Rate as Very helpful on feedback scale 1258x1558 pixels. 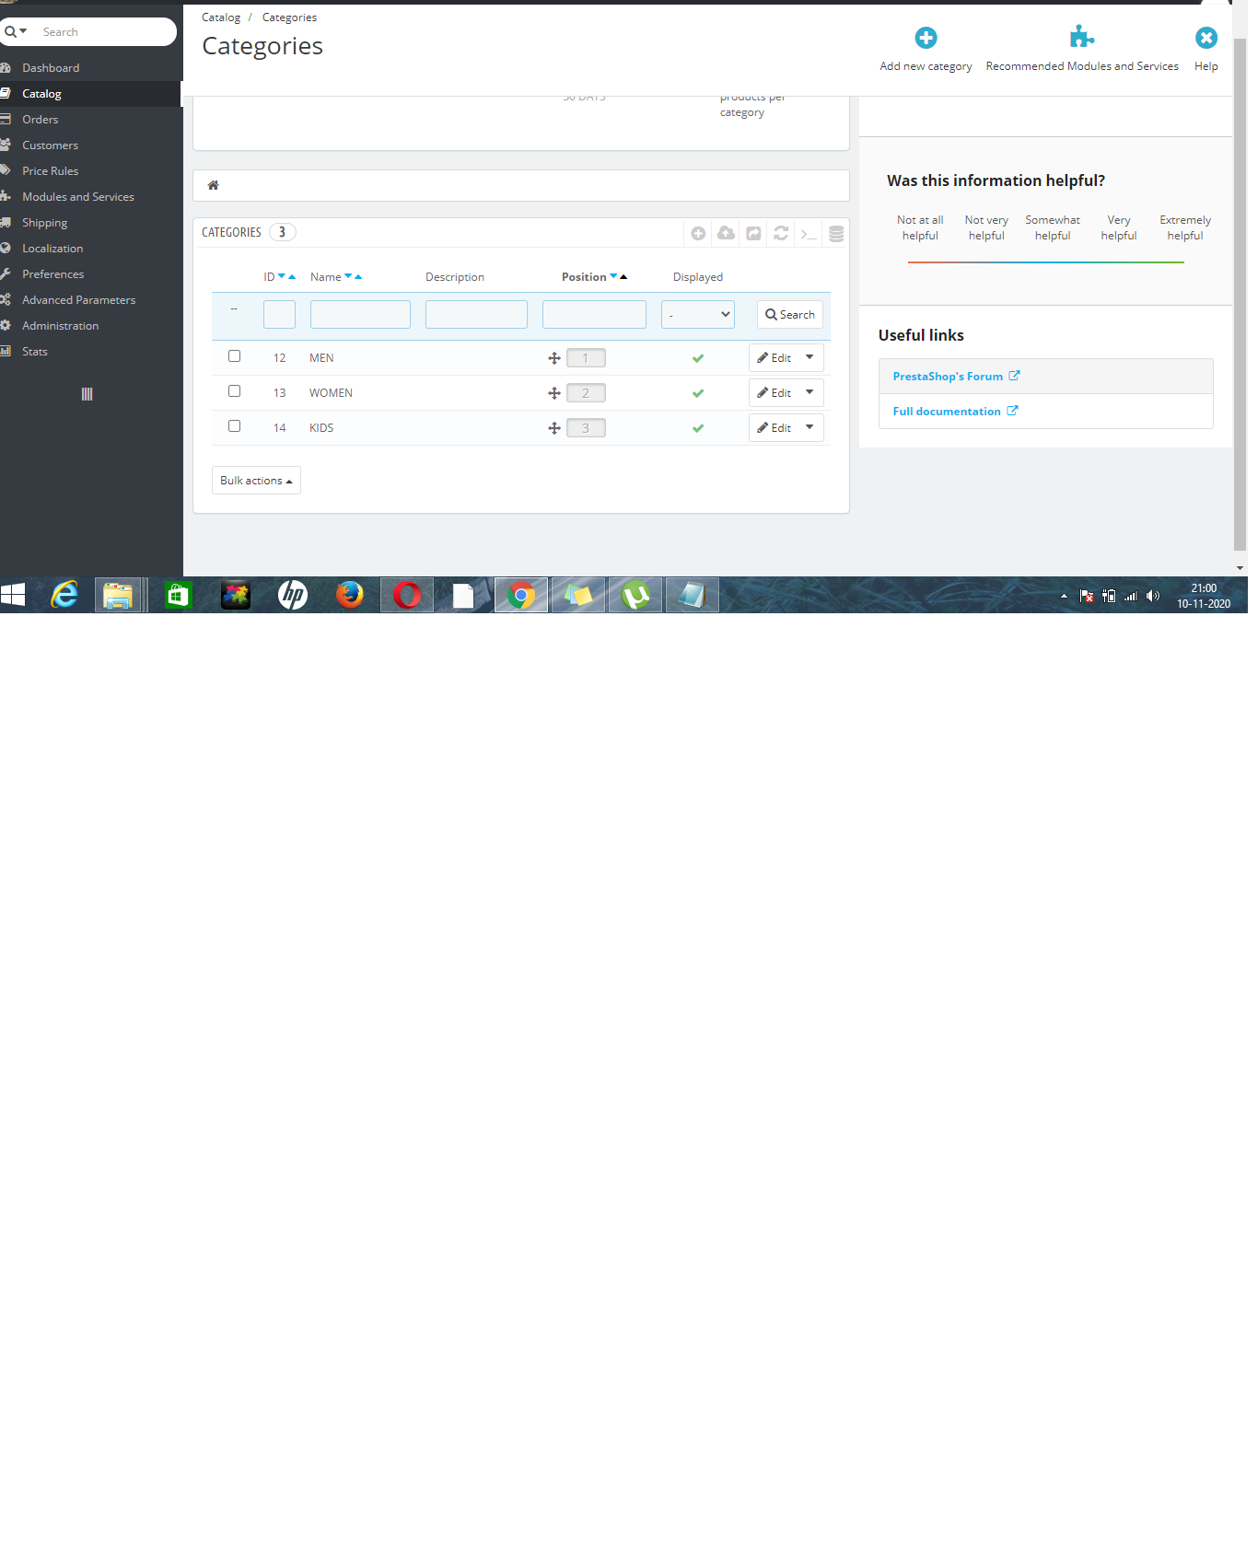(1119, 228)
